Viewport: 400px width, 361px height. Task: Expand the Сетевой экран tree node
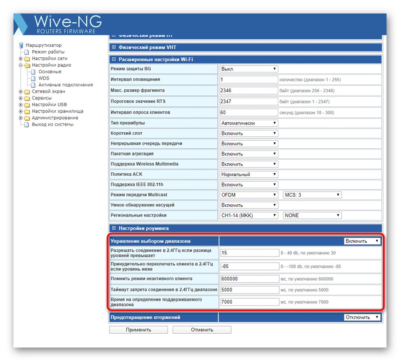[x=21, y=91]
